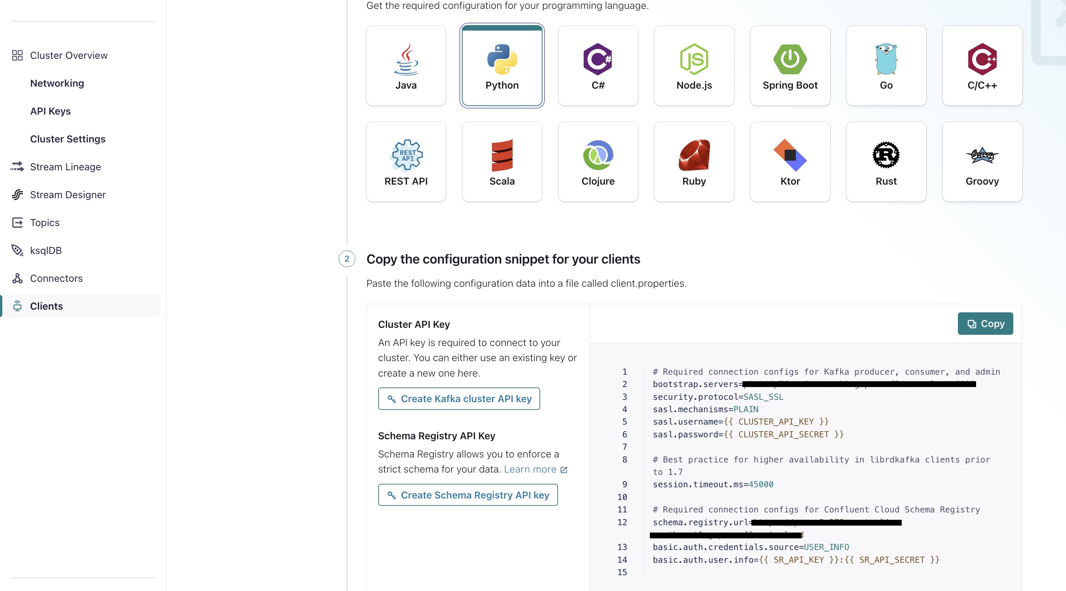Select the Spring Boot tile

(790, 66)
